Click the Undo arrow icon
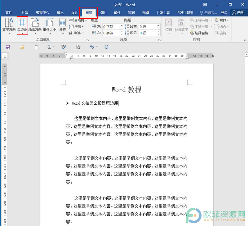This screenshot has height=226, width=248. click(x=92, y=47)
